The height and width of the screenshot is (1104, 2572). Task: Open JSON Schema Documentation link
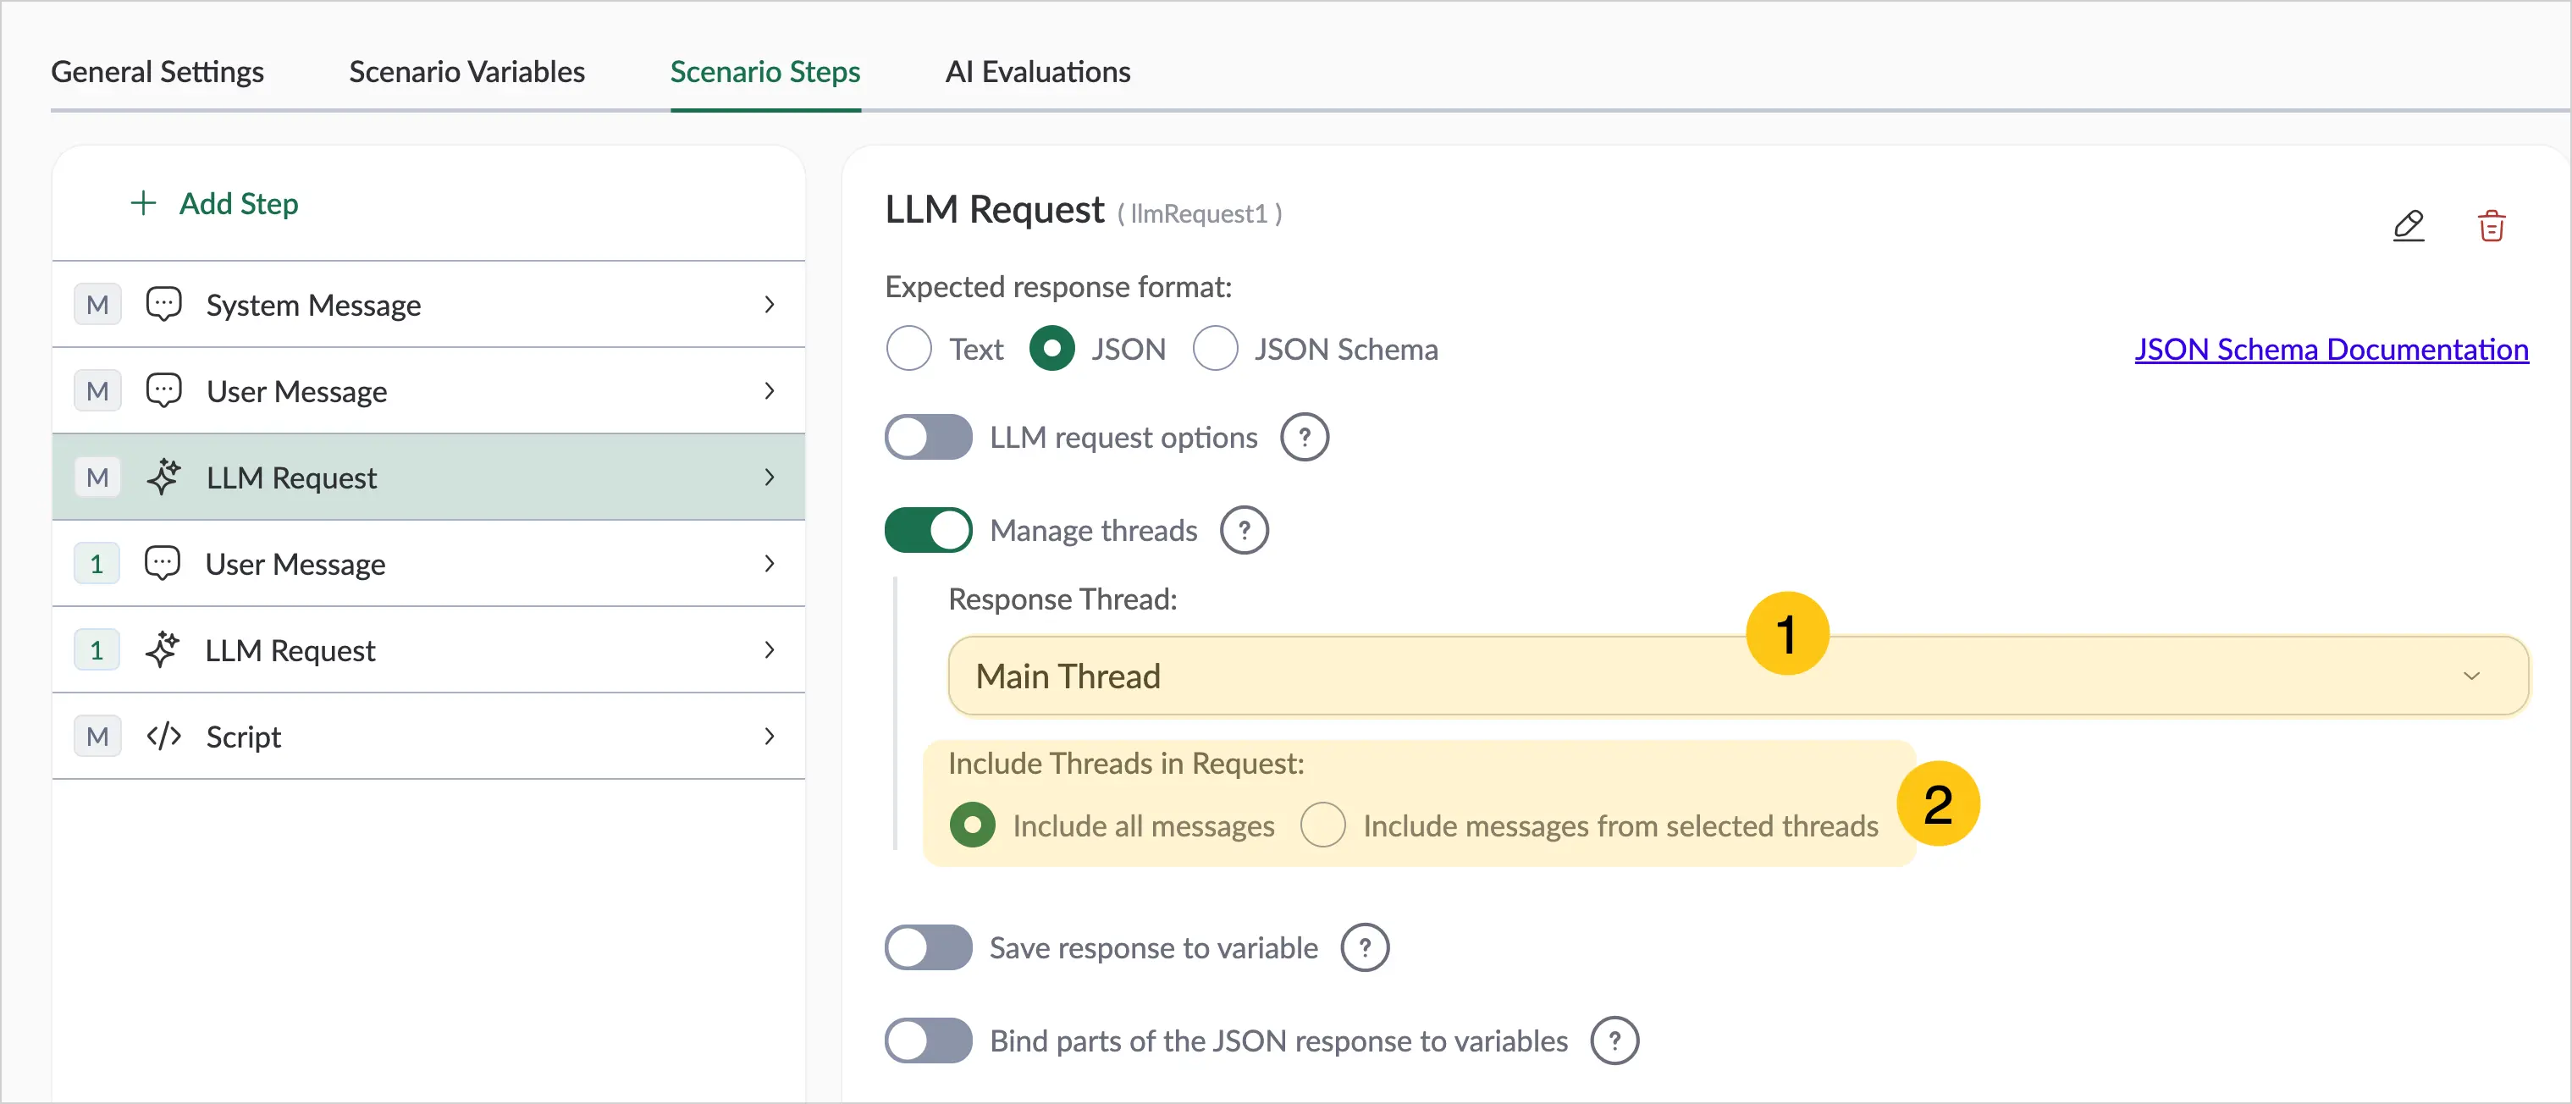(2332, 350)
